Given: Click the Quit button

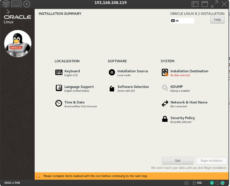Looking at the screenshot, I should [178, 160].
